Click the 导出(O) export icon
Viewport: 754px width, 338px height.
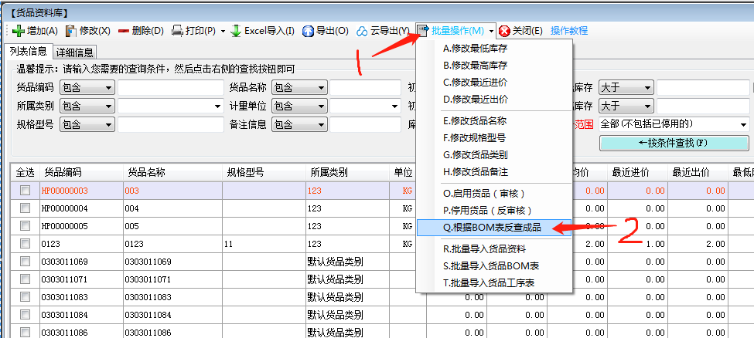tap(308, 31)
